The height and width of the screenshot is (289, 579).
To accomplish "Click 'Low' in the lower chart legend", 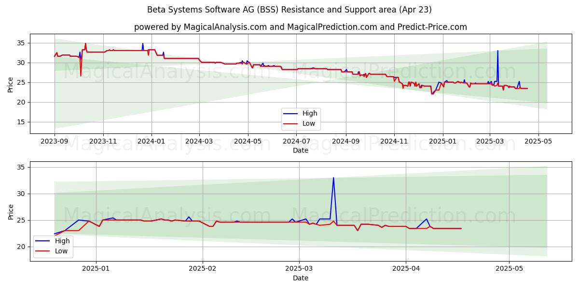I will pos(61,251).
